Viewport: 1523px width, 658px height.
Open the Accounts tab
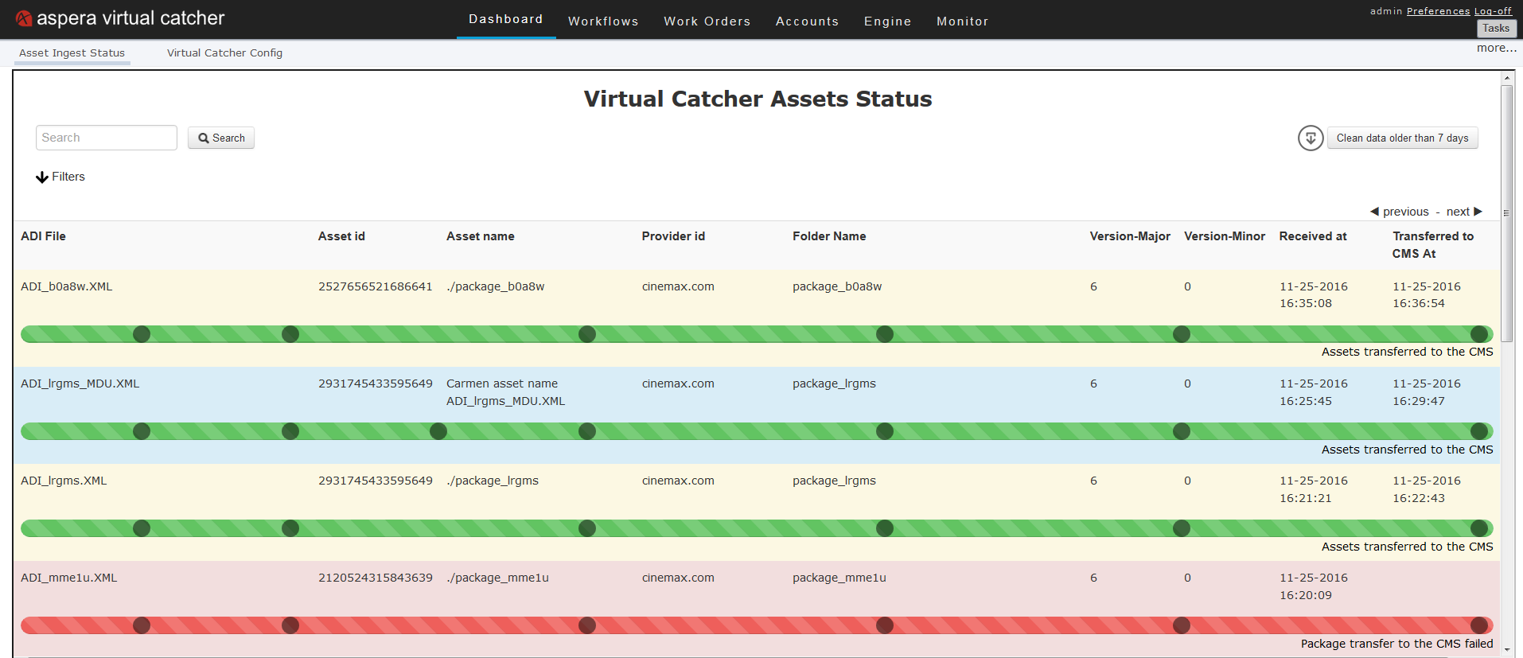[808, 21]
